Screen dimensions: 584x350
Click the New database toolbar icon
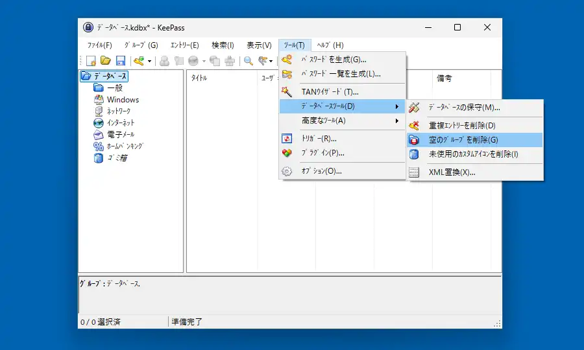coord(91,61)
